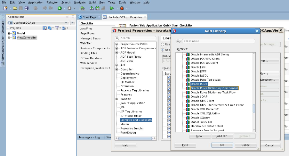Click the properties tree horizontal scrollbar
The height and width of the screenshot is (156, 289).
click(x=135, y=138)
